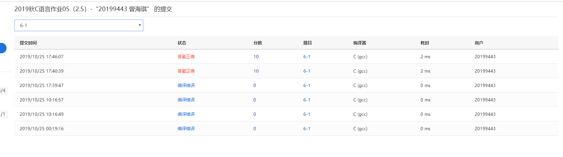Open problem 6-1 link in 10:16:57 row
The image size is (563, 157).
pos(307,100)
